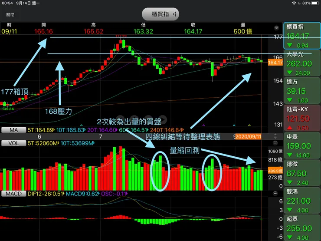Tap the closing price 164.17 in info bar
Viewport: 321px width, 241px height.
193,31
